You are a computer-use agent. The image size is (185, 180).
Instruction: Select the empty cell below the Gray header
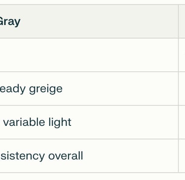[x=89, y=55]
